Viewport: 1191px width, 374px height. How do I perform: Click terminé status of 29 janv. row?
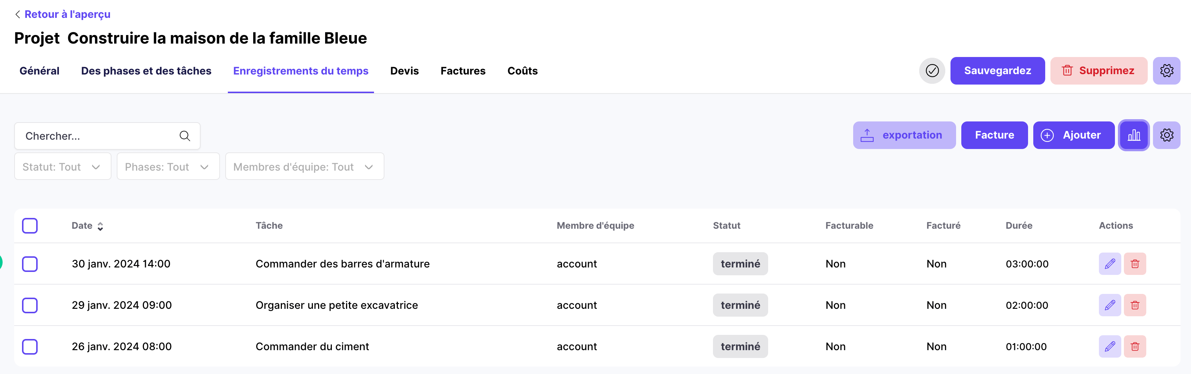tap(740, 305)
